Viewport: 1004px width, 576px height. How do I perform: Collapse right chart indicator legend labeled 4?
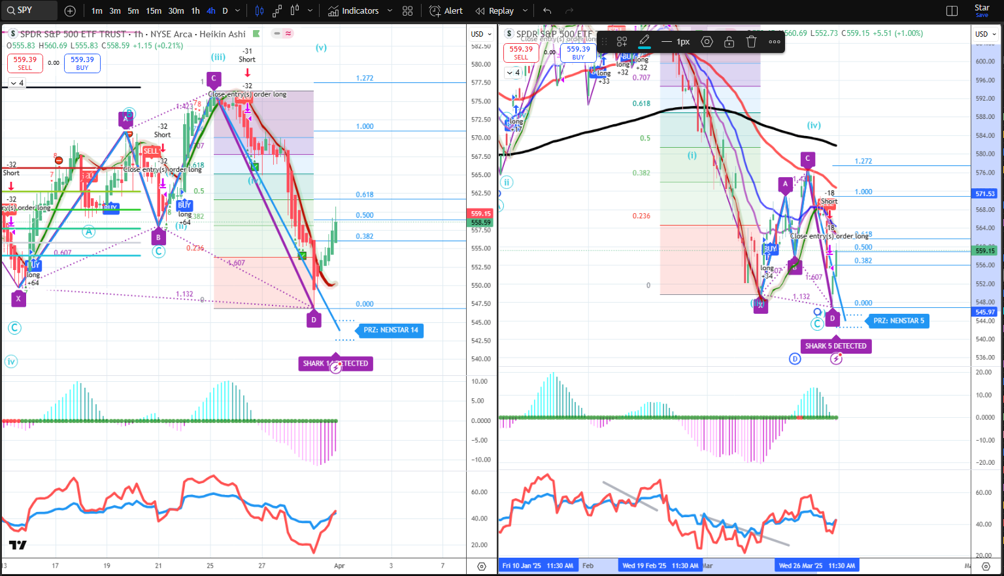pos(513,73)
